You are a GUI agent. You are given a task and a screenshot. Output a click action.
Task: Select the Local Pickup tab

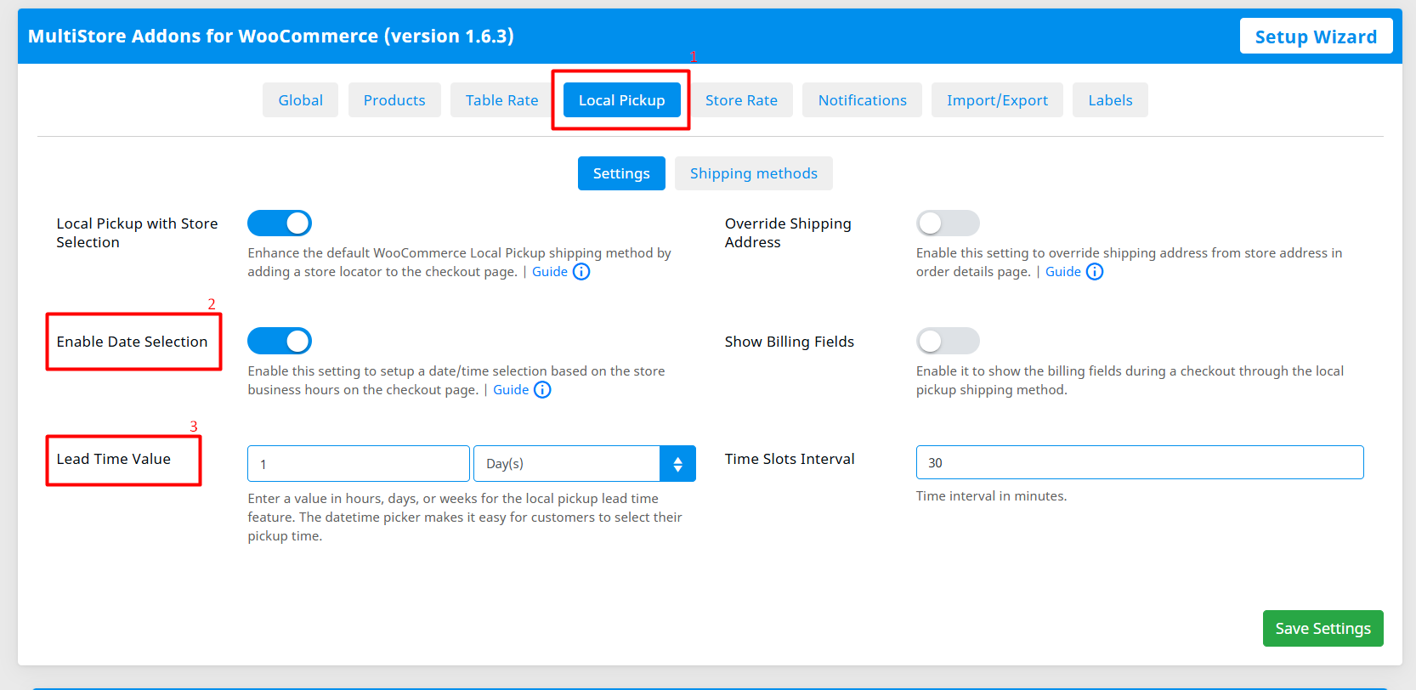(621, 100)
